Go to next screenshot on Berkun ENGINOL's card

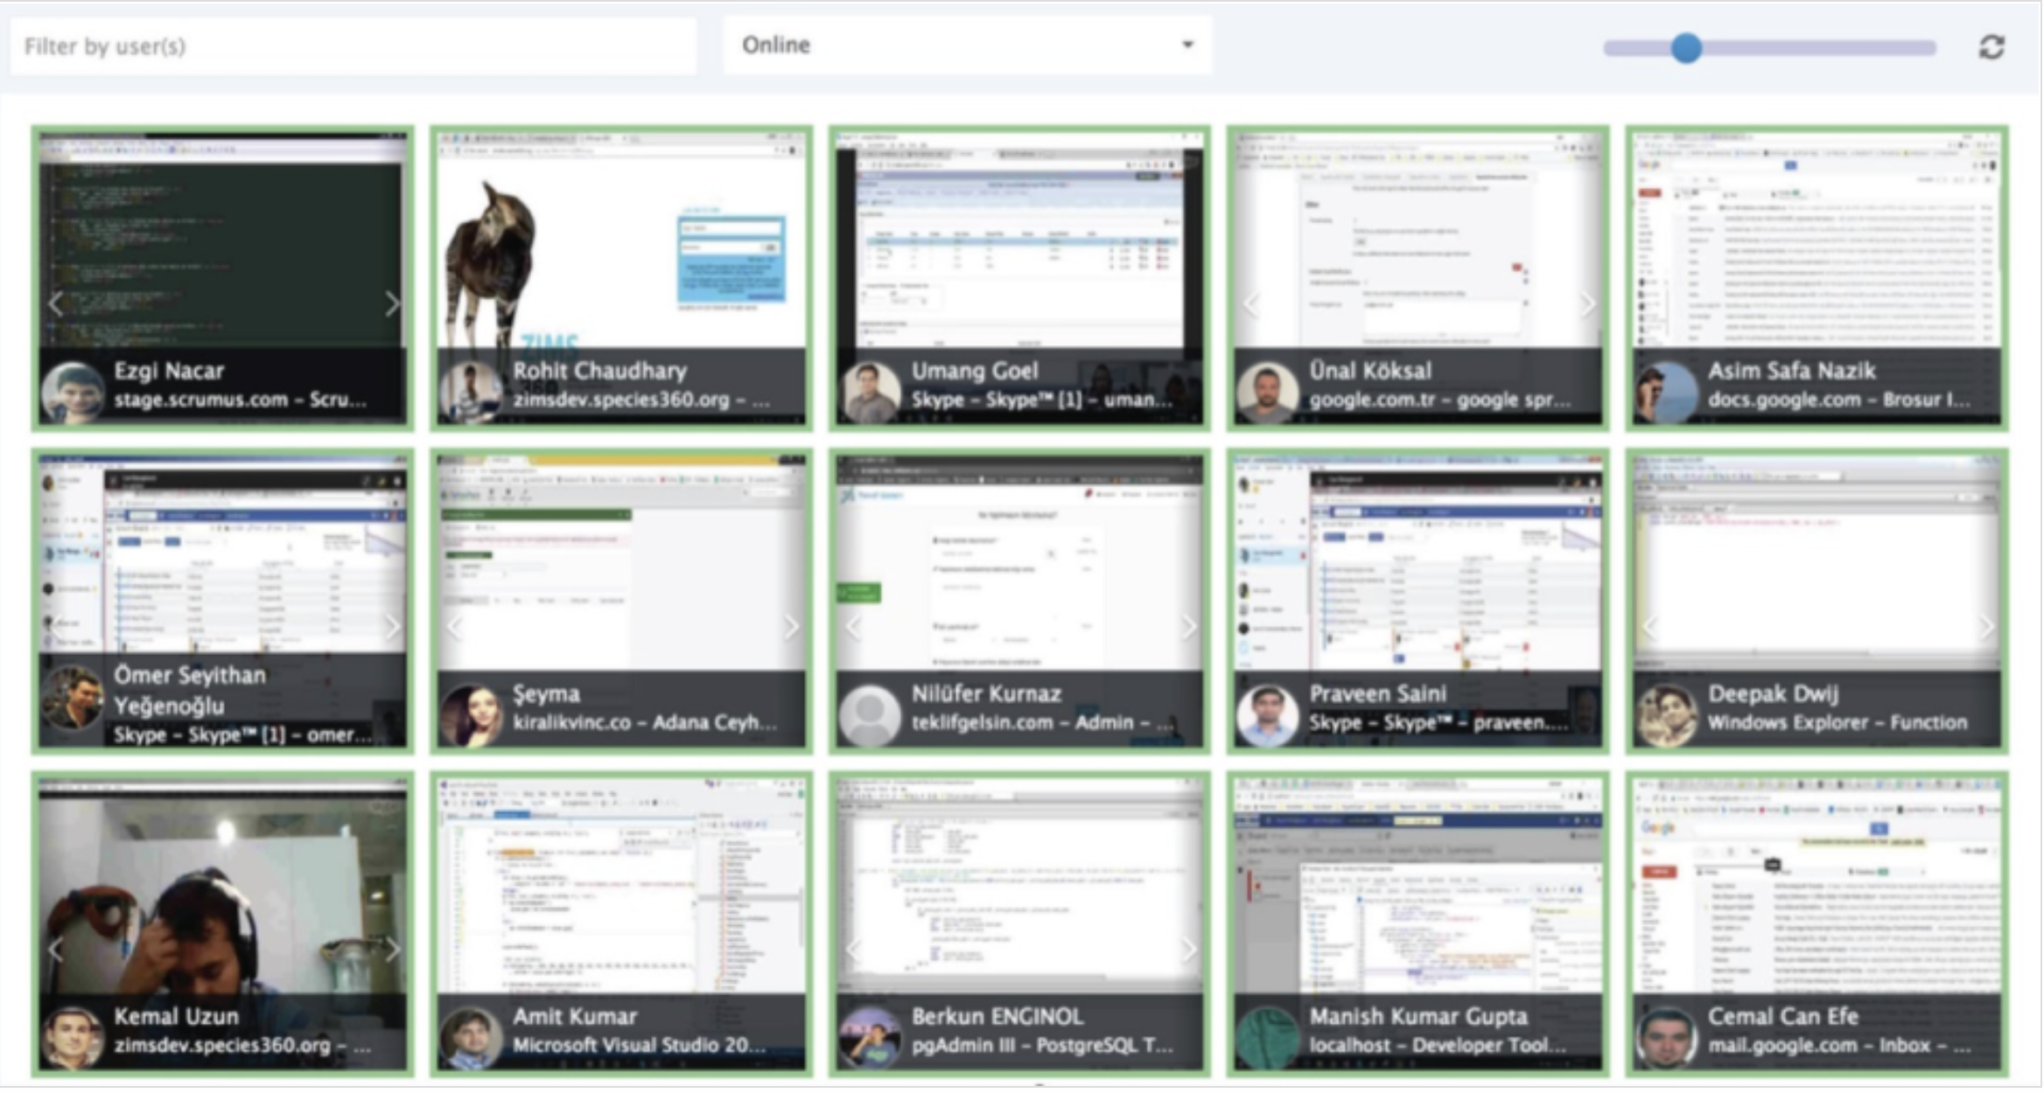1188,949
